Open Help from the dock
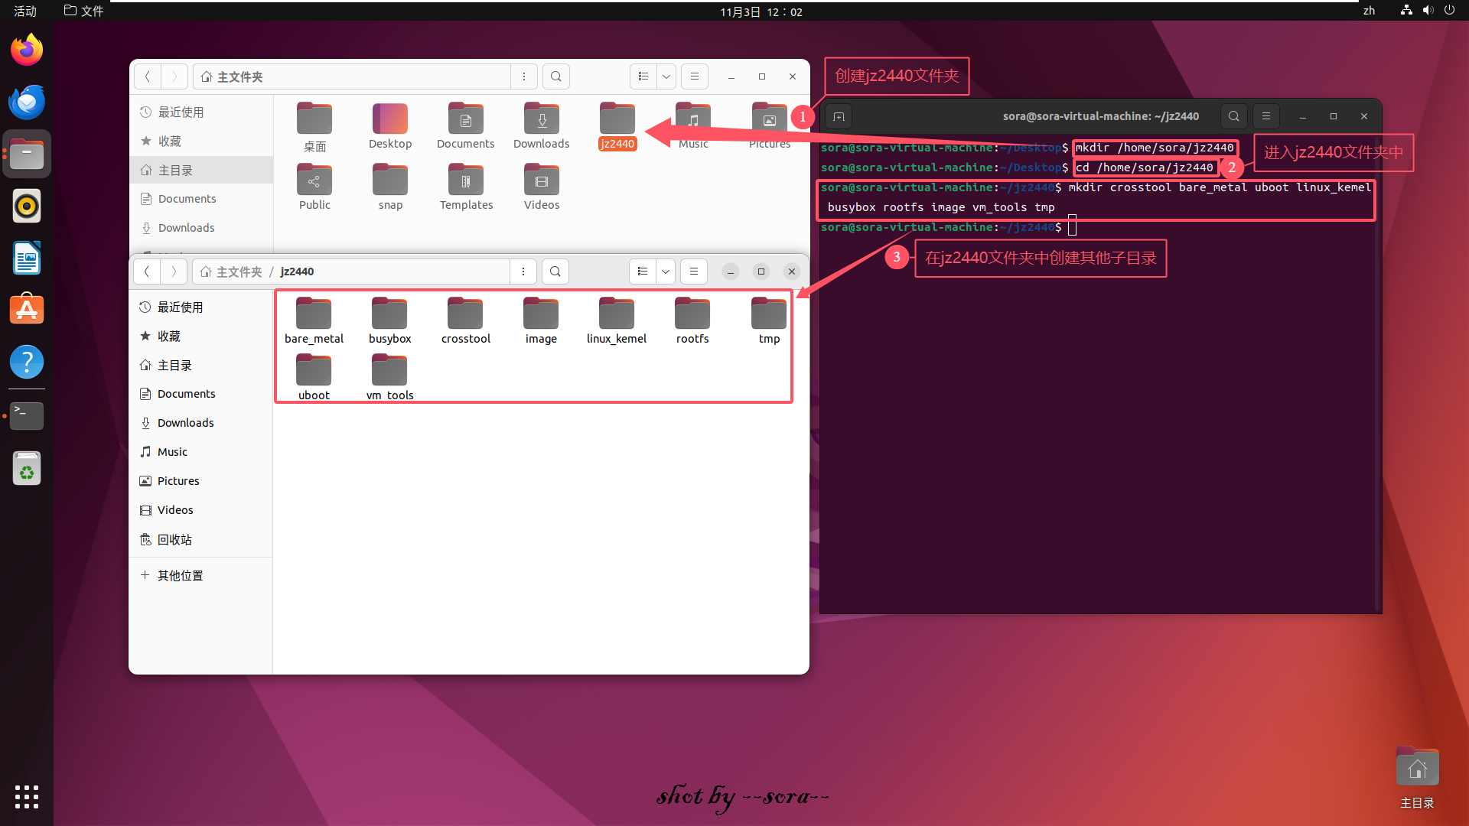 point(27,362)
